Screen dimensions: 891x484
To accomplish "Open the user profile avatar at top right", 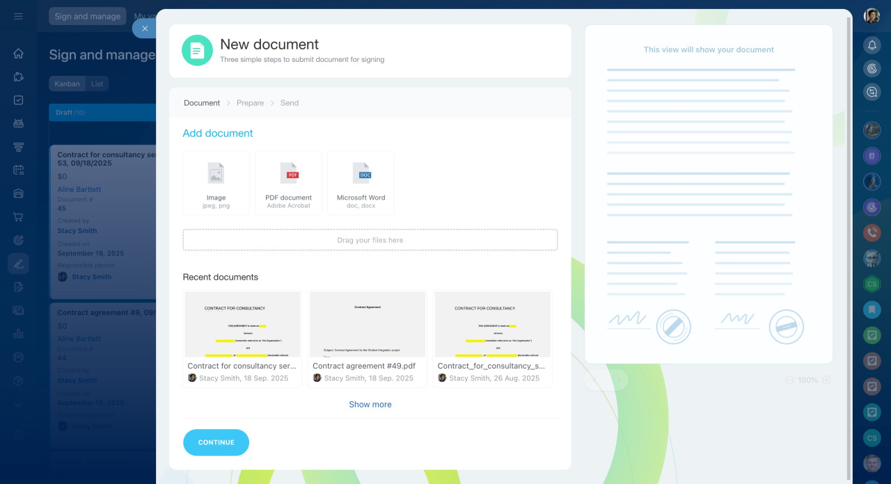I will (872, 16).
